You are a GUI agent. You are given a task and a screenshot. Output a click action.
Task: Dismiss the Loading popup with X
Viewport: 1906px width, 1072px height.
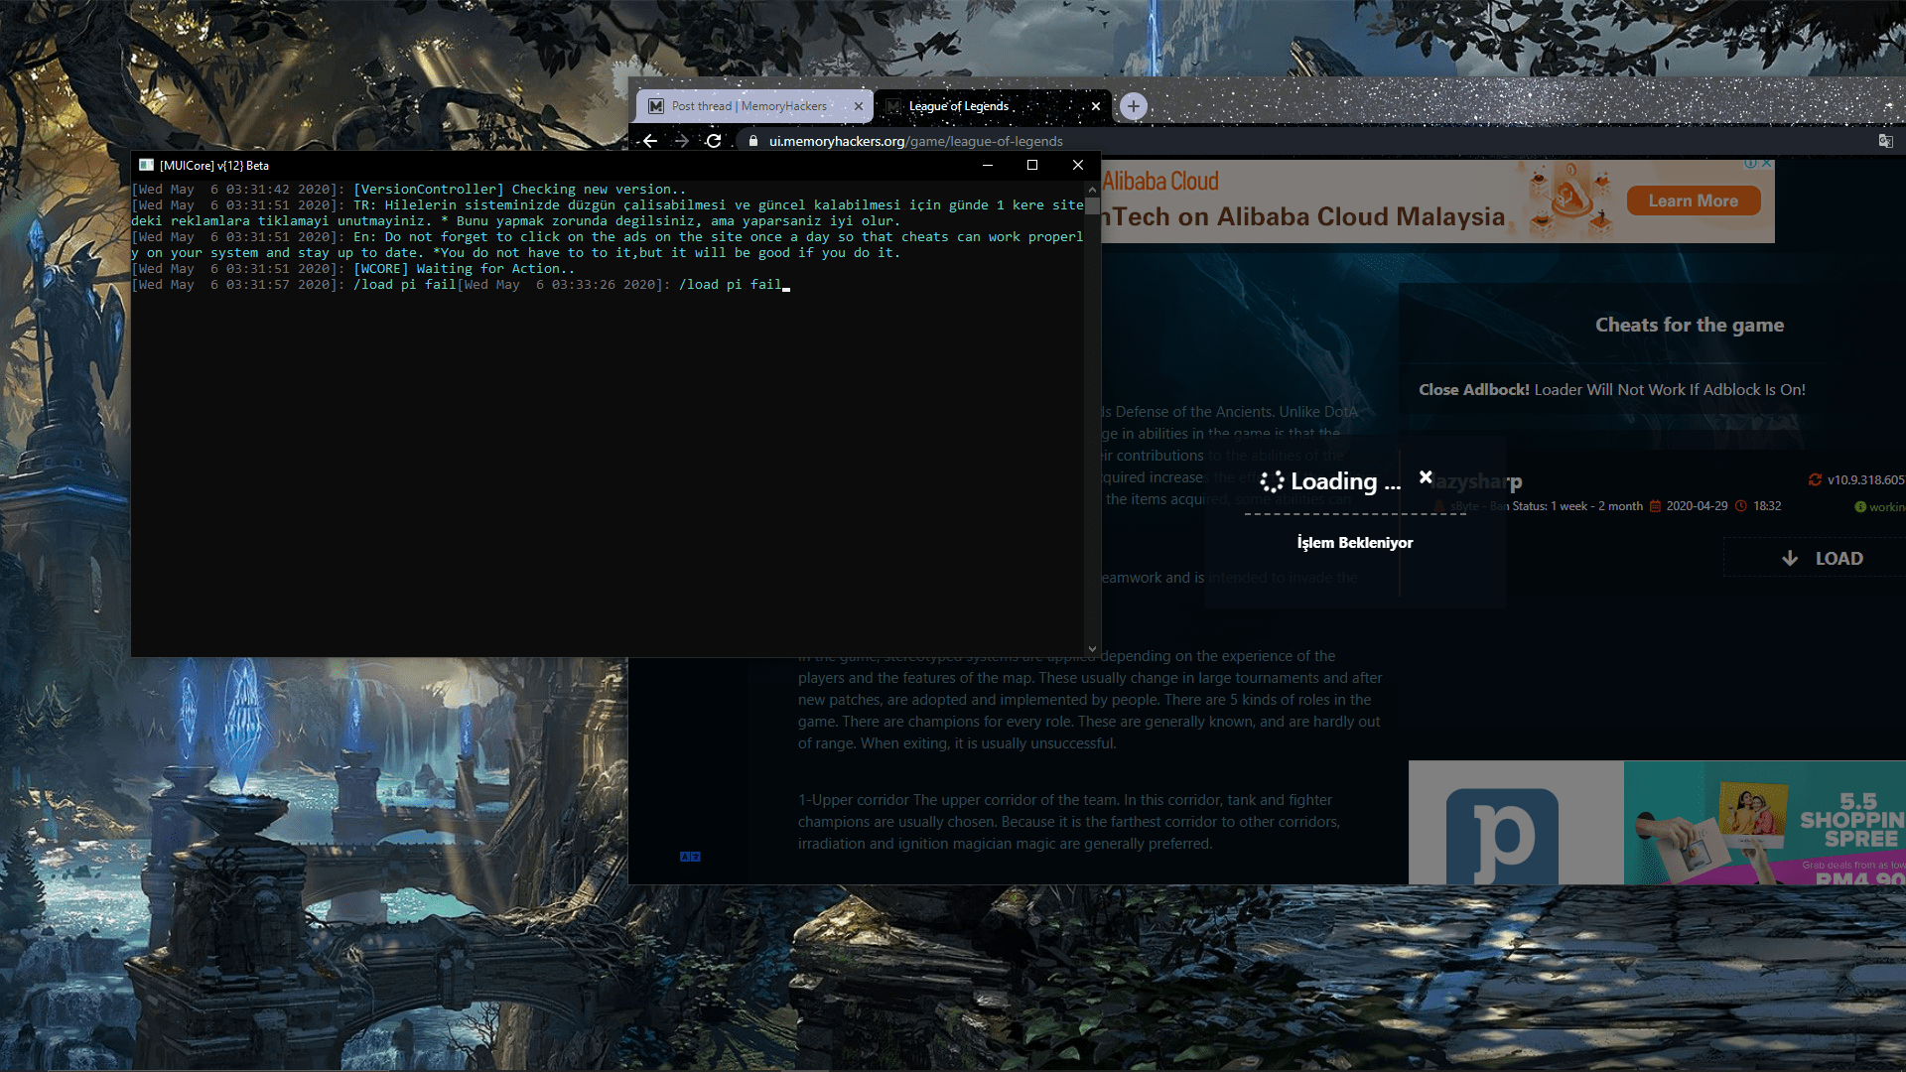click(1426, 477)
